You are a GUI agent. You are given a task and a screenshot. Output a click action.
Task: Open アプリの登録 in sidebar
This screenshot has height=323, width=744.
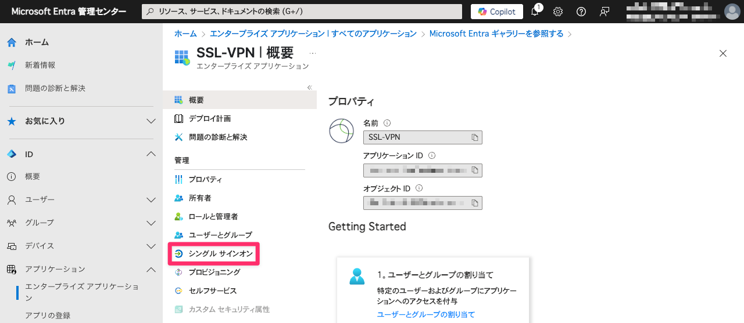click(48, 315)
